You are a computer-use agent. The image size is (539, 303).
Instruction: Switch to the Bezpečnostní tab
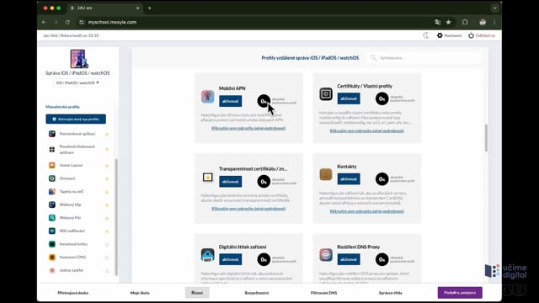click(257, 293)
